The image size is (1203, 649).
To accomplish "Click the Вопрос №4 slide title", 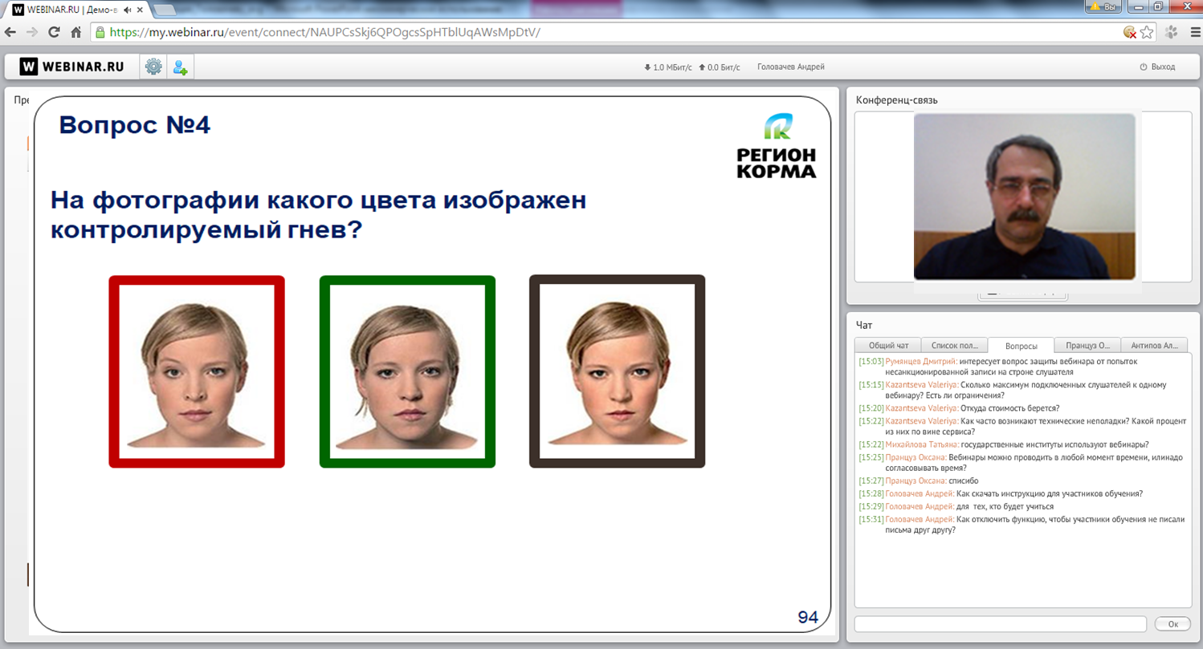I will pos(135,125).
